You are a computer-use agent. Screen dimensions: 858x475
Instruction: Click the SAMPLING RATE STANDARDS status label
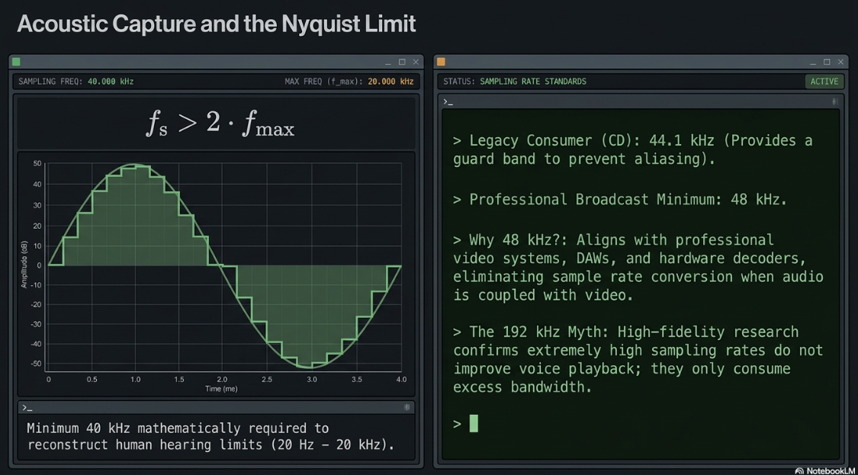[533, 82]
